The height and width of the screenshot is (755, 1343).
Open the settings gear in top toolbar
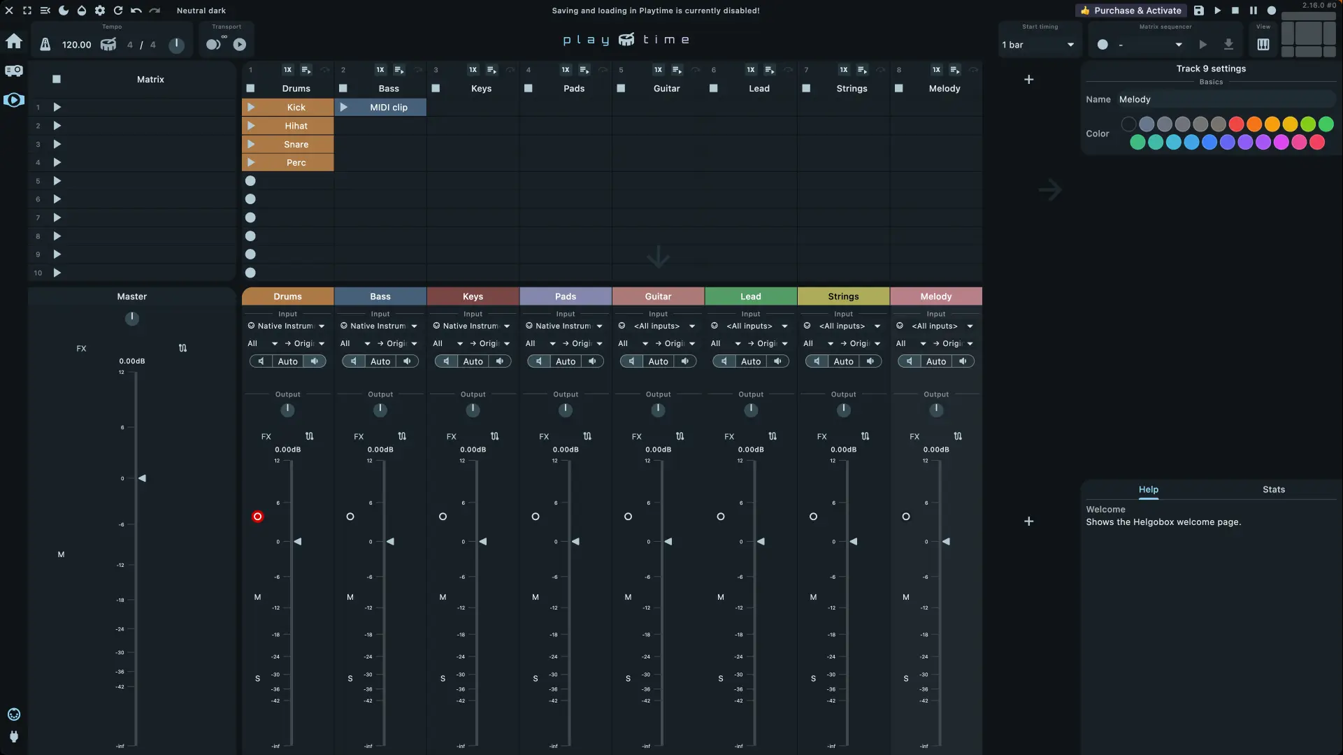click(x=99, y=10)
